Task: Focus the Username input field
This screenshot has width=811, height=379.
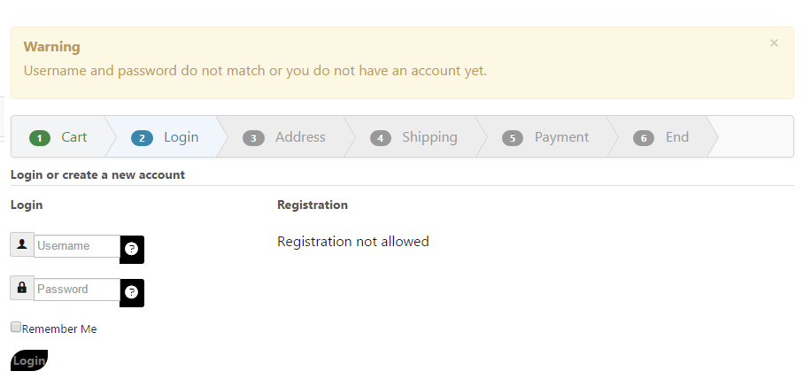Action: click(77, 246)
